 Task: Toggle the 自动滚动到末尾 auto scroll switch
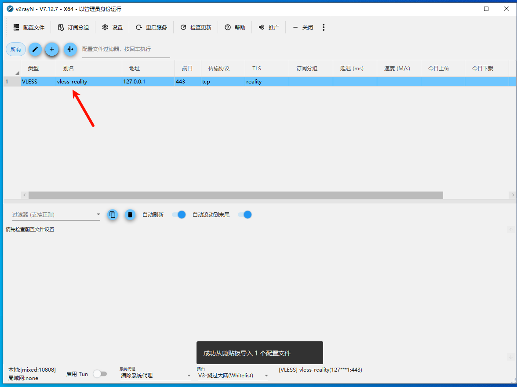244,215
